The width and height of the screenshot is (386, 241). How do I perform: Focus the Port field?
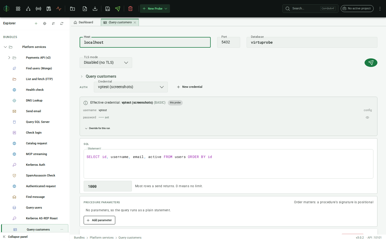[x=229, y=42]
